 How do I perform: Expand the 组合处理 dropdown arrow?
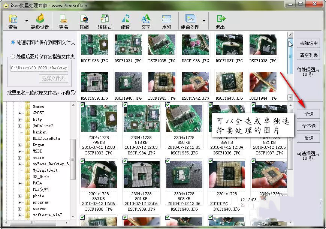pyautogui.click(x=204, y=21)
